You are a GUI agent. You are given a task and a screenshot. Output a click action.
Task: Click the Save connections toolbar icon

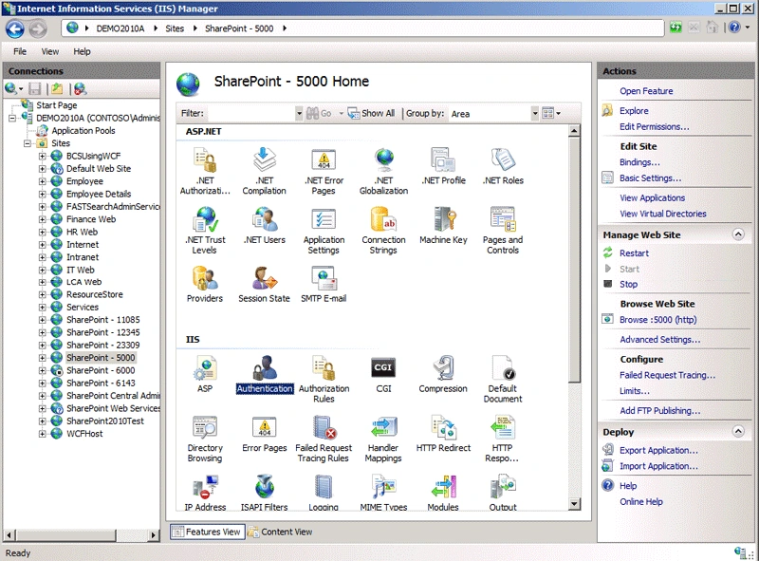pyautogui.click(x=35, y=88)
